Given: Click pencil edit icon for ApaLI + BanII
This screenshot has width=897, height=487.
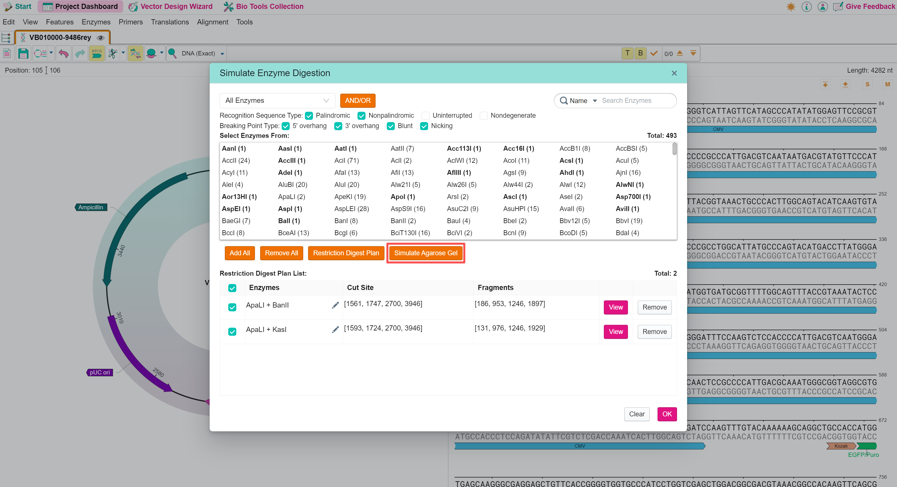Looking at the screenshot, I should tap(335, 305).
